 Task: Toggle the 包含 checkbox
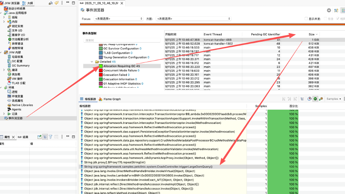coord(326,19)
